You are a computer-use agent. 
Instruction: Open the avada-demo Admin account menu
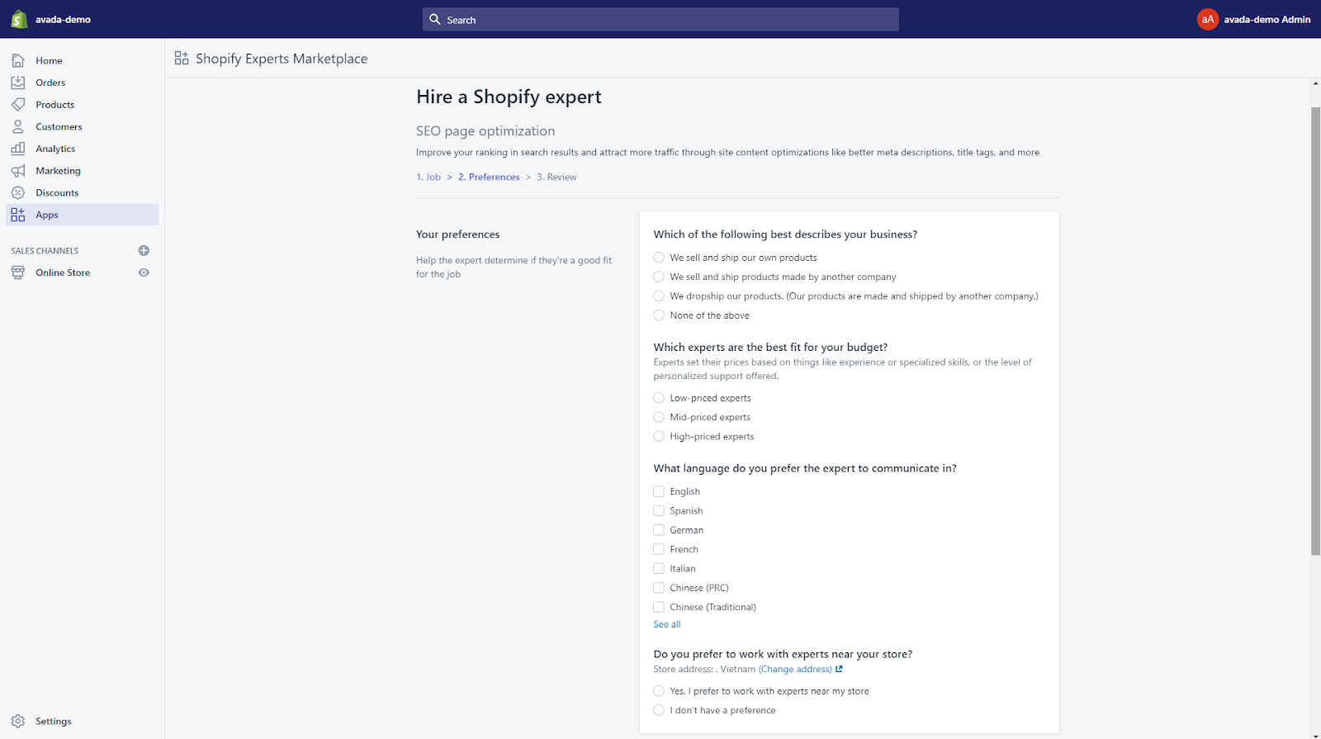pos(1254,19)
